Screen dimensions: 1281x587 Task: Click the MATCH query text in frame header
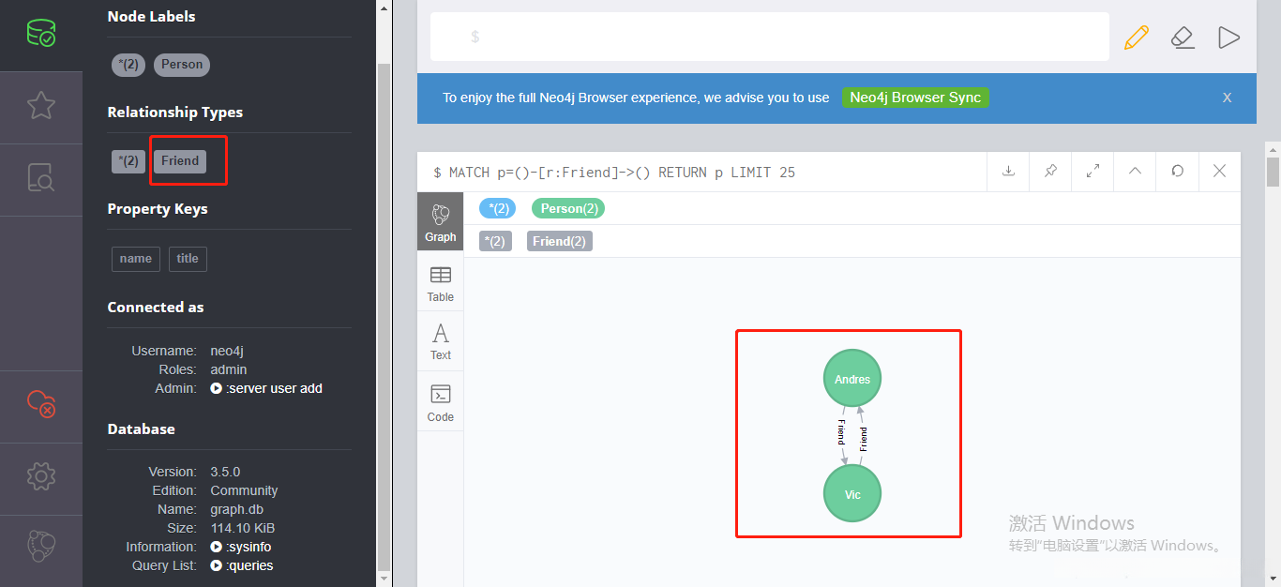614,173
